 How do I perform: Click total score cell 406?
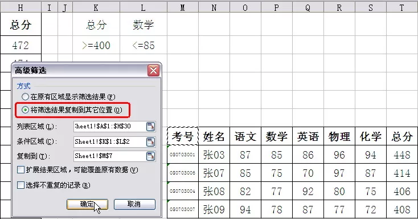click(402, 191)
